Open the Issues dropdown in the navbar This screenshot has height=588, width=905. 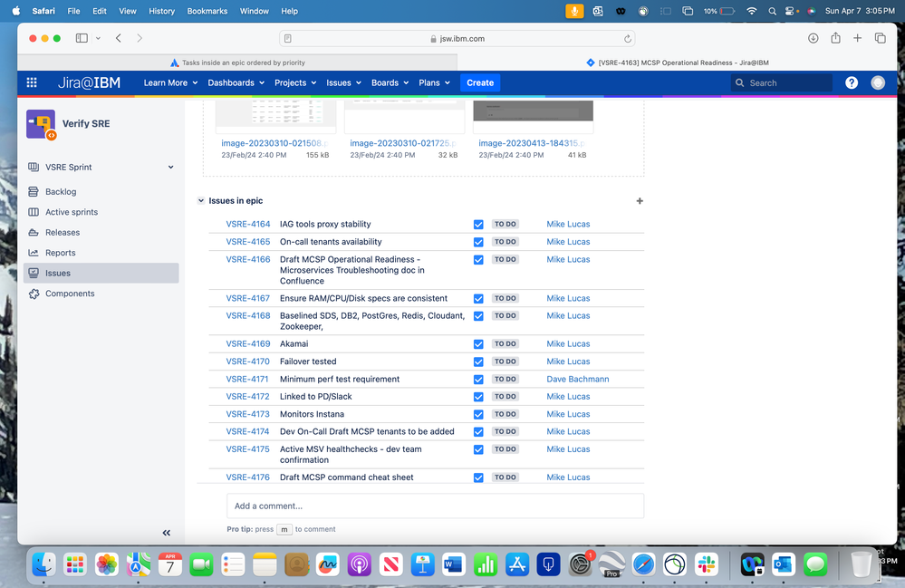tap(343, 82)
